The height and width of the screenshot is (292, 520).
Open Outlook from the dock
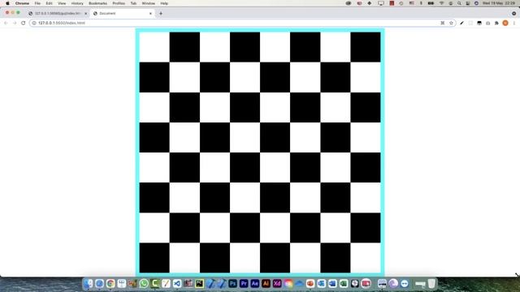pyautogui.click(x=322, y=284)
